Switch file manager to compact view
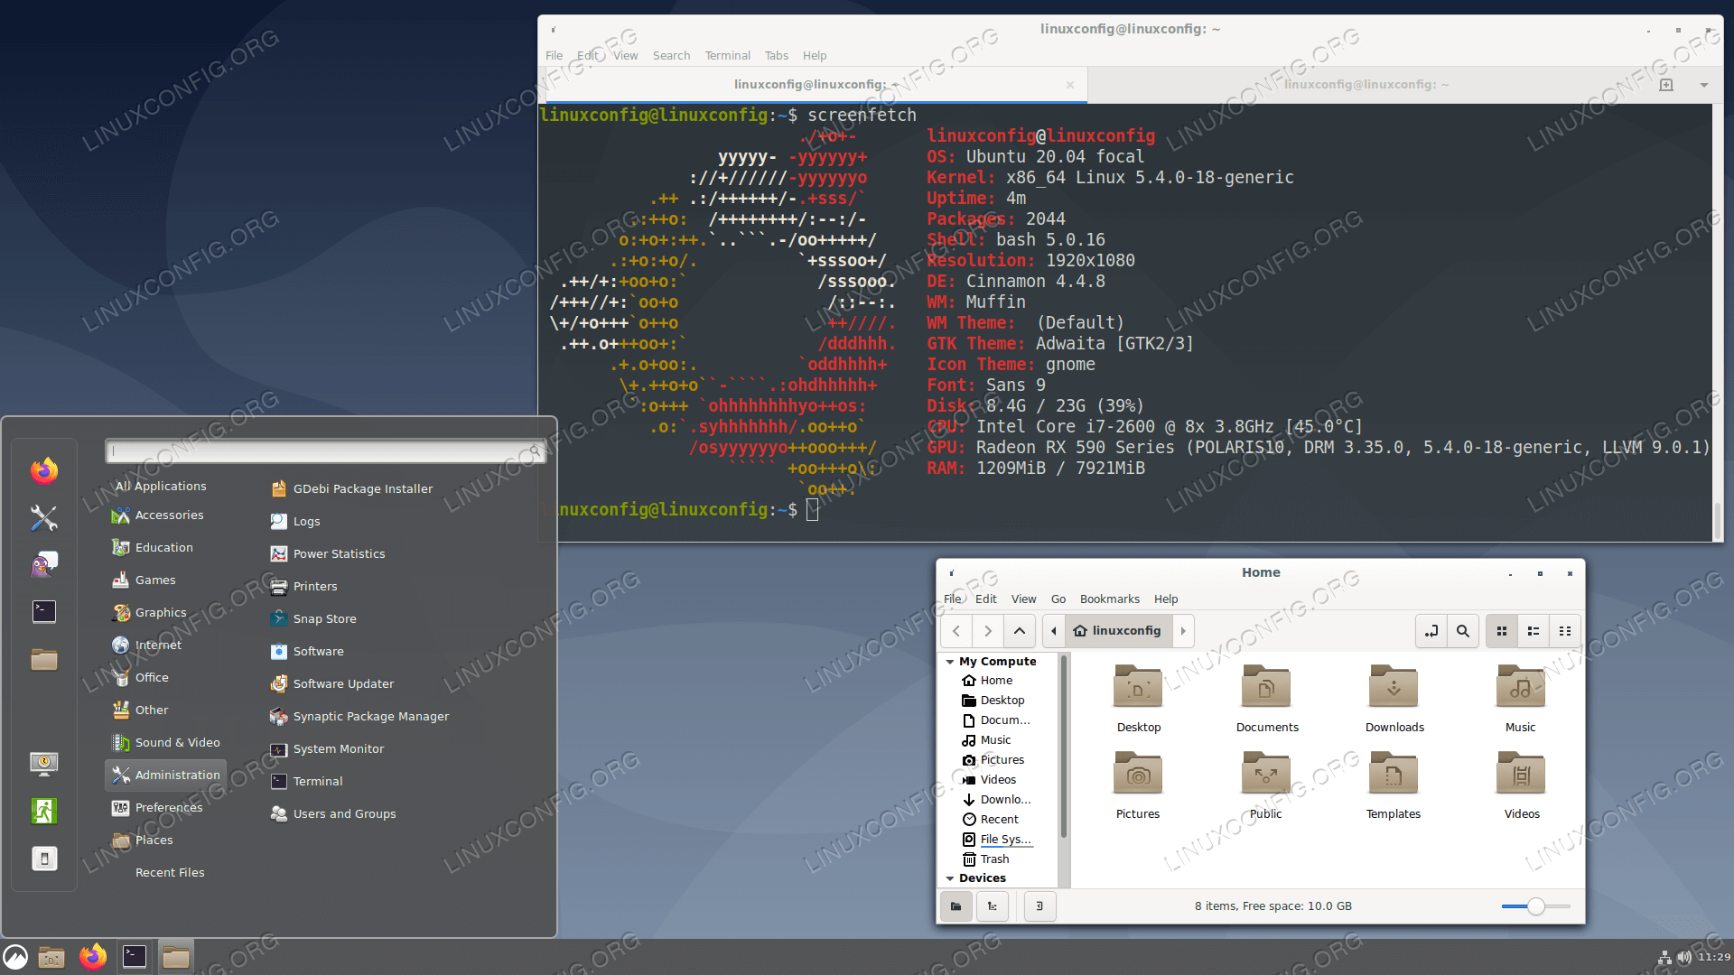 [x=1565, y=631]
